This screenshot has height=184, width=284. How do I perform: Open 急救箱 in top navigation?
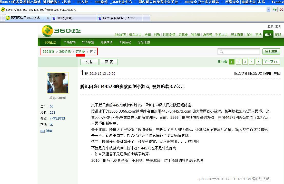tap(208, 34)
